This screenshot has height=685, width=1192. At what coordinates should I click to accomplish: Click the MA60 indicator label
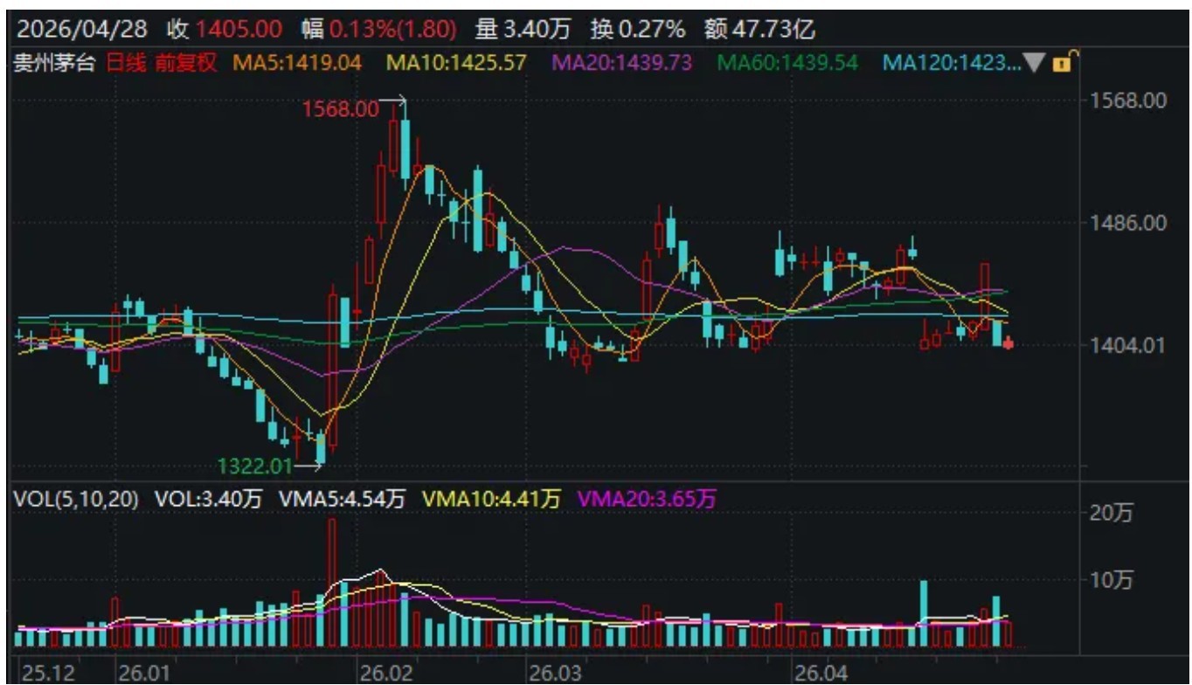click(787, 63)
